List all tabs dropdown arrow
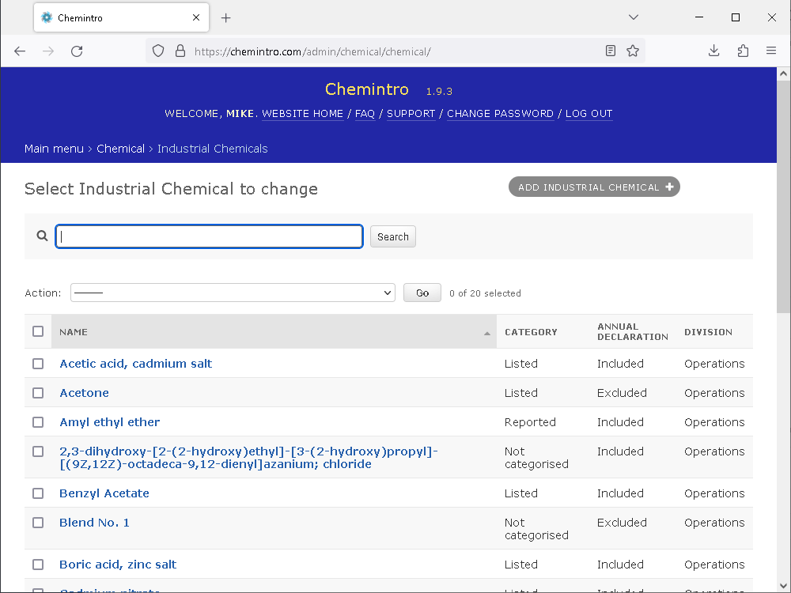Image resolution: width=791 pixels, height=593 pixels. (x=634, y=17)
